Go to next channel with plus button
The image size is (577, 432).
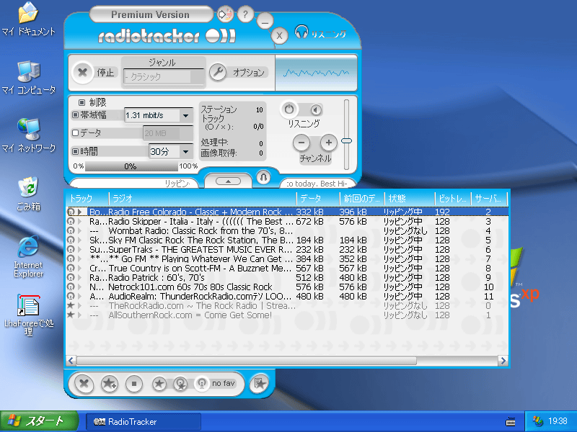(x=329, y=143)
